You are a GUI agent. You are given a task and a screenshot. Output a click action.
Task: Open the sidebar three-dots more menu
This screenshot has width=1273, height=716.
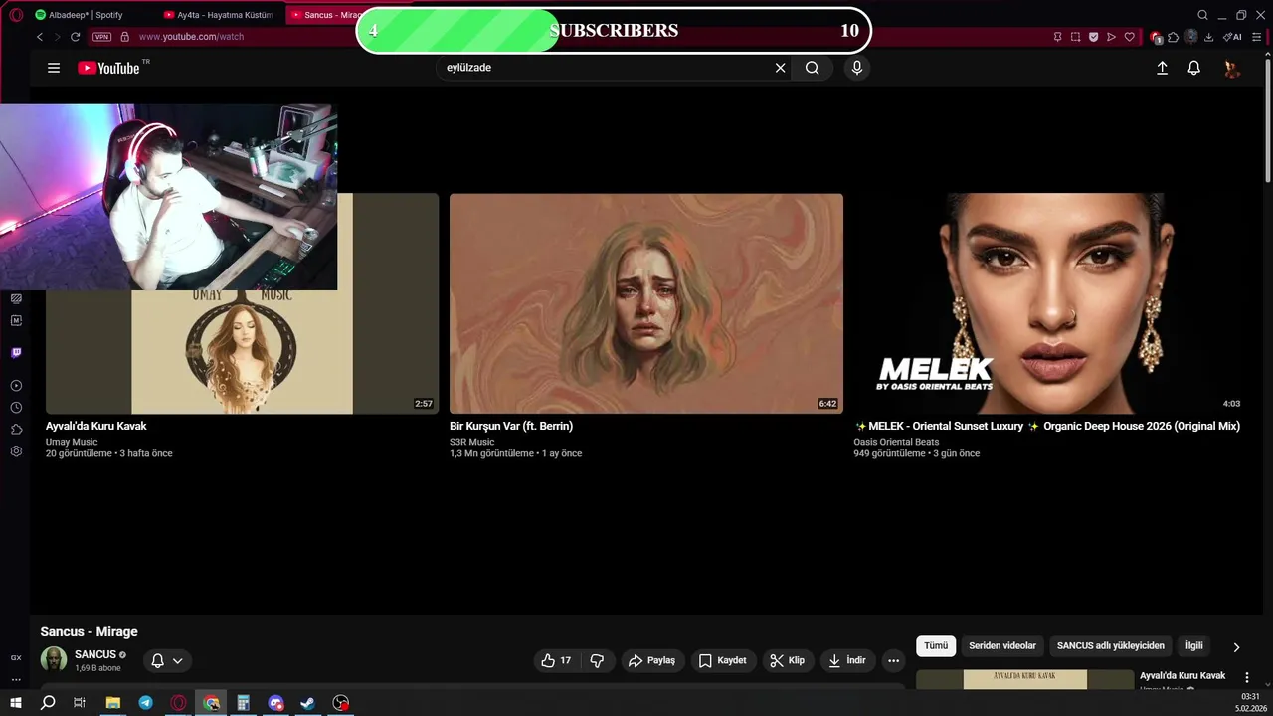click(16, 680)
